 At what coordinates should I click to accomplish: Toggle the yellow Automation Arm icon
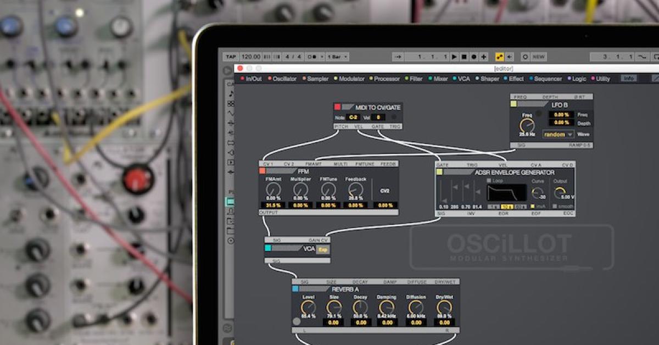coord(500,57)
